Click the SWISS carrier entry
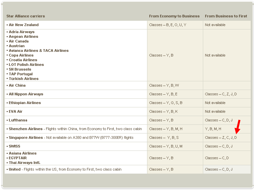 pos(14,146)
